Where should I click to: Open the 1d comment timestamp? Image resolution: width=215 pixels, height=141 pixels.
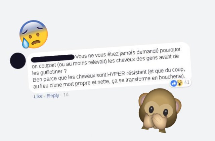[66, 95]
